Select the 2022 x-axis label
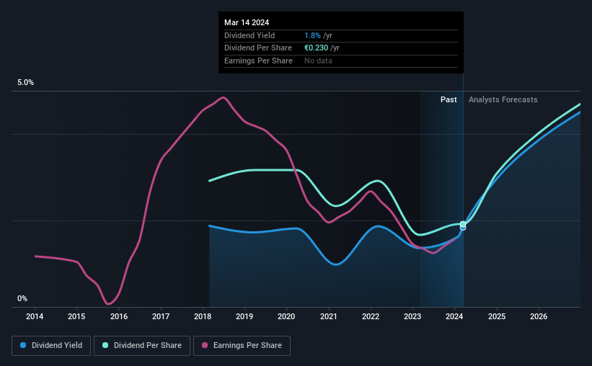The height and width of the screenshot is (366, 592). (371, 316)
